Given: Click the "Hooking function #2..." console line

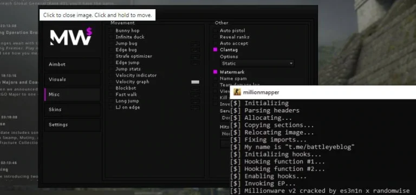Looking at the screenshot, I should (x=277, y=169).
